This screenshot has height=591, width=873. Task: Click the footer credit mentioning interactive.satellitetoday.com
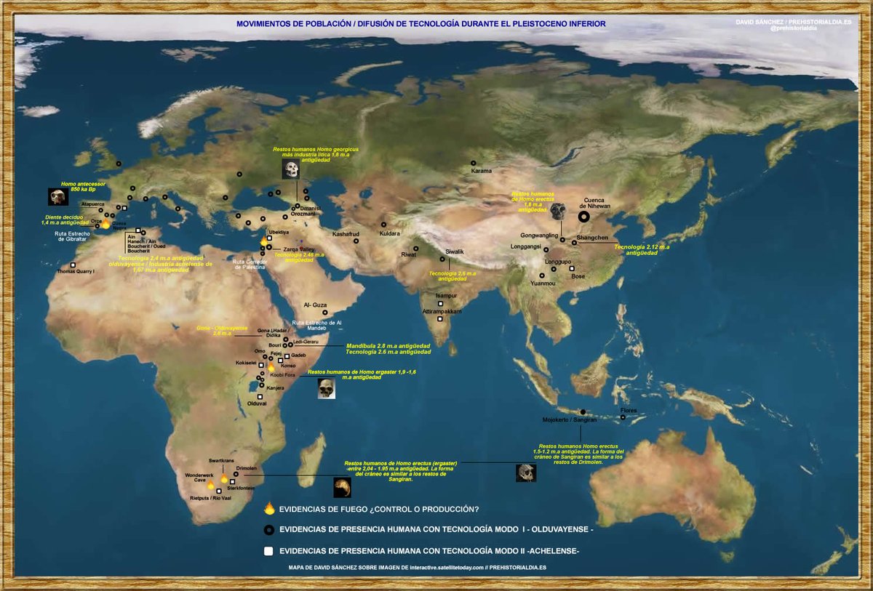[x=417, y=566]
